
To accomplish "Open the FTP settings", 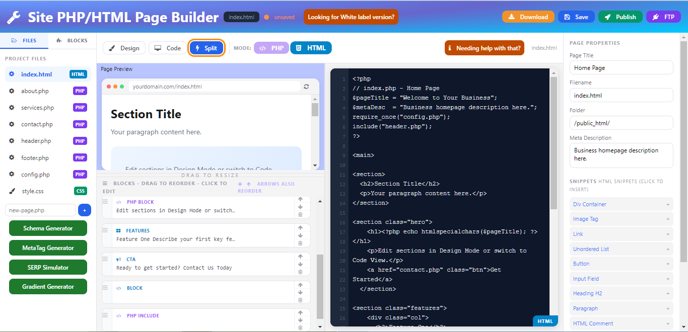I will [663, 17].
